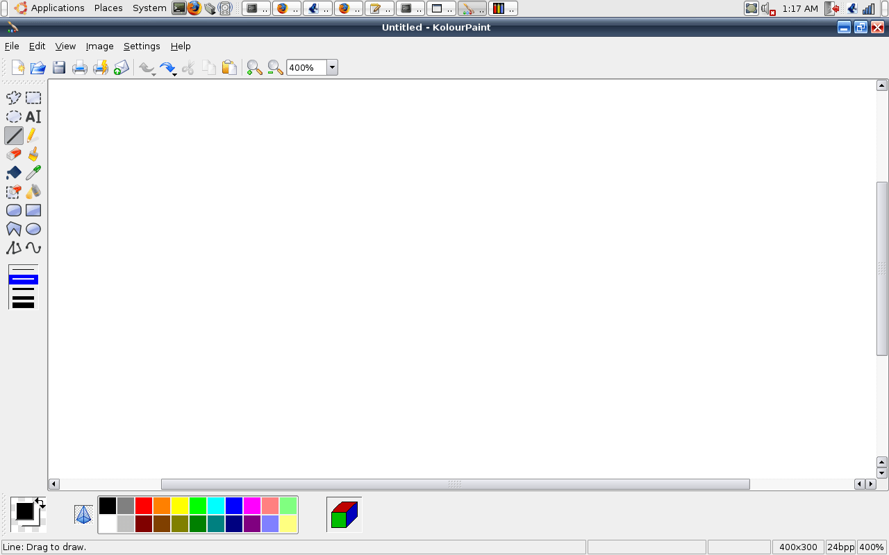
Task: Click the Save icon in the toolbar
Action: coord(58,67)
